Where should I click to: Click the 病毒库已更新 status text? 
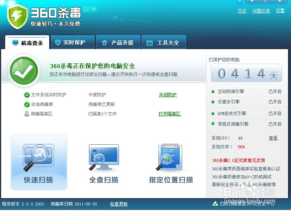[101, 104]
